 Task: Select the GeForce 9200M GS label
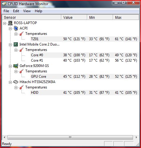(x=34, y=66)
